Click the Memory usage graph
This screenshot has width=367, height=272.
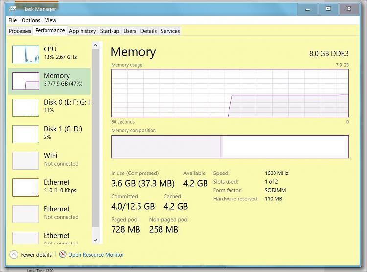(230, 93)
